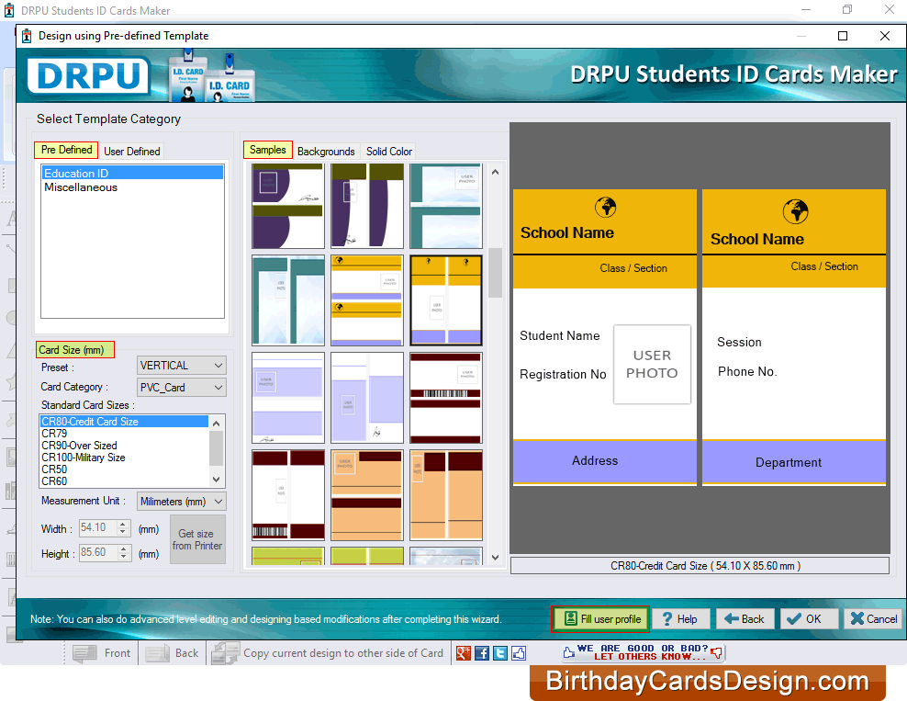Switch to User Defined tab
The image size is (907, 701).
click(132, 151)
